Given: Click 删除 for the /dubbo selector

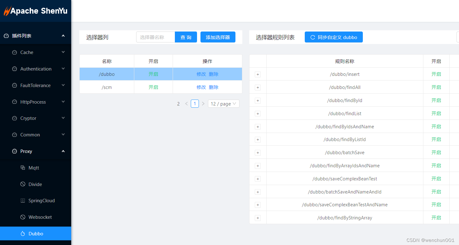Looking at the screenshot, I should pyautogui.click(x=214, y=74).
